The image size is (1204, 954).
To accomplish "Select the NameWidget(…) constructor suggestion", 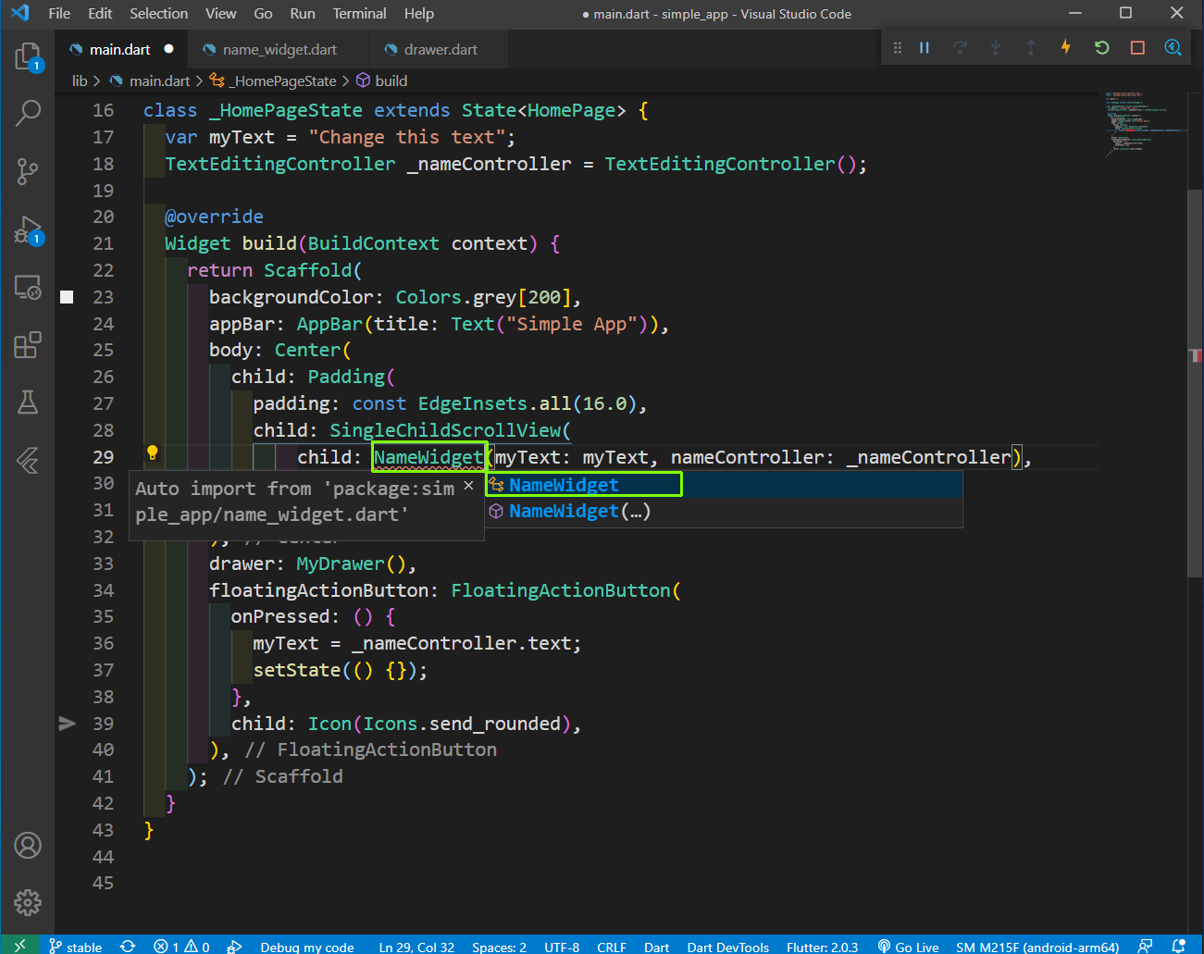I will point(725,512).
